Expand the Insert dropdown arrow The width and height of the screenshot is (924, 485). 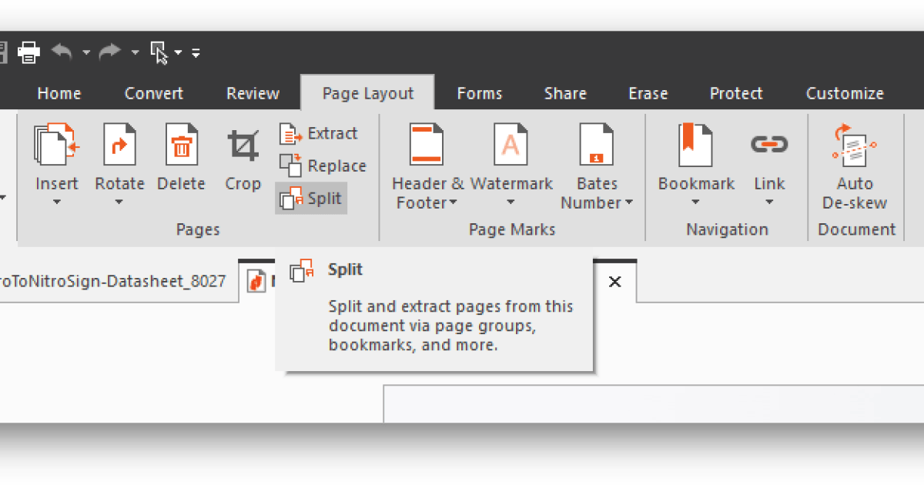coord(56,202)
